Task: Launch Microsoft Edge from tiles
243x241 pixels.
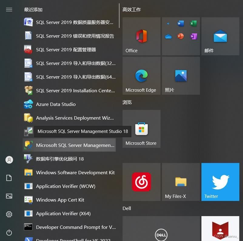Action: pos(141,76)
